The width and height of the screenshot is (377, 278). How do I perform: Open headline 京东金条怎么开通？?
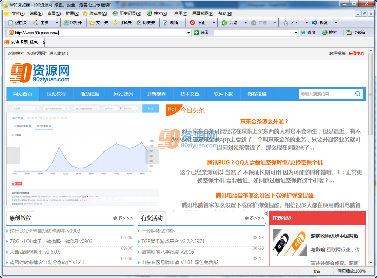click(264, 121)
